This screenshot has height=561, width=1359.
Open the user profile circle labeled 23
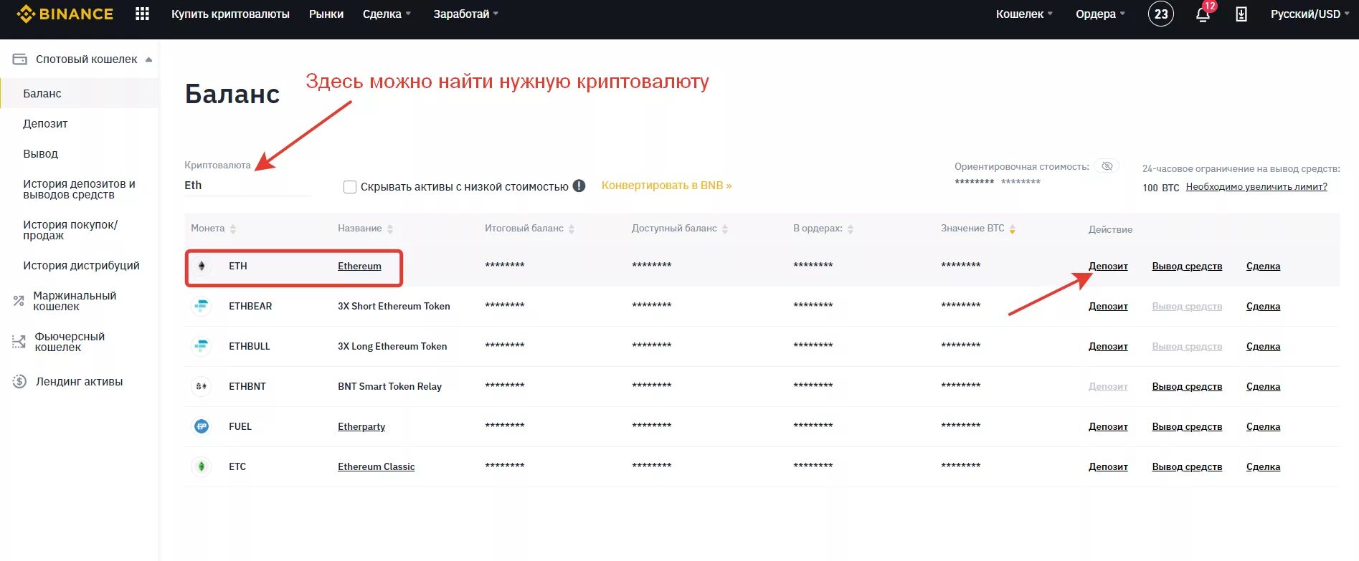click(x=1161, y=14)
